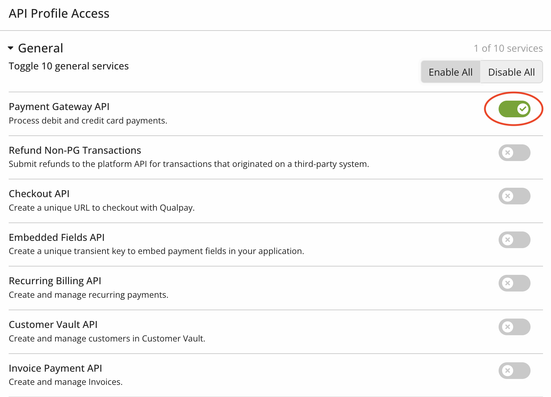This screenshot has width=551, height=397.
Task: Enable Refund Non-PG Transactions toggle
Action: click(x=514, y=153)
